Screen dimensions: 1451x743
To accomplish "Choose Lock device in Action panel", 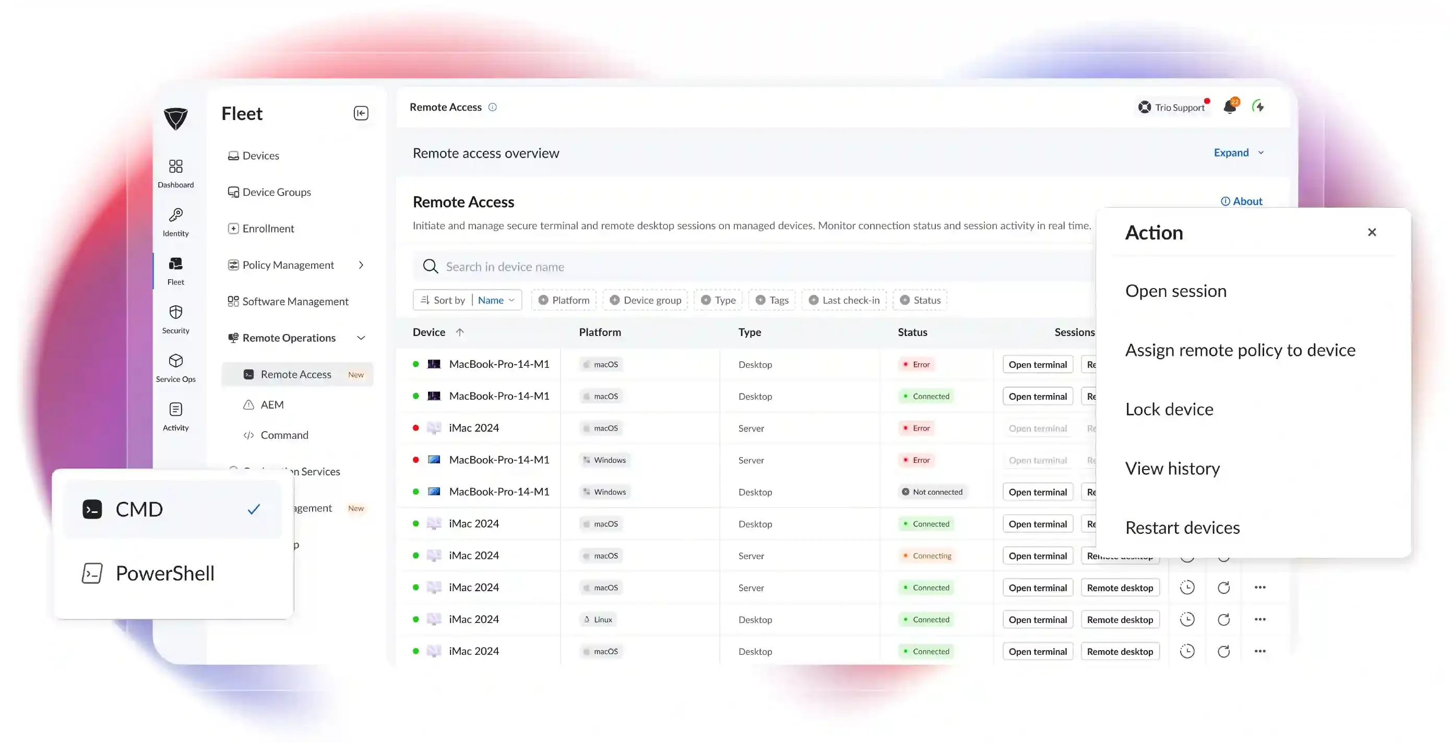I will pyautogui.click(x=1169, y=409).
